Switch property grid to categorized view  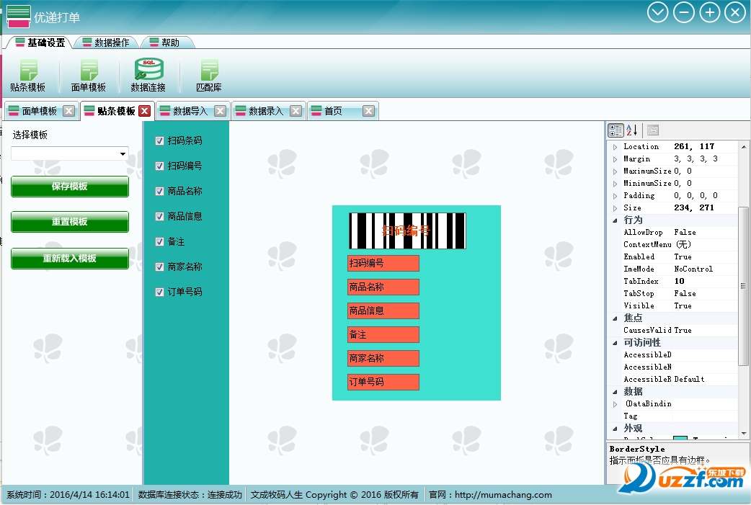click(616, 130)
